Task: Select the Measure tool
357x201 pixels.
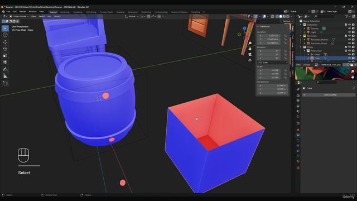Action: [5, 76]
